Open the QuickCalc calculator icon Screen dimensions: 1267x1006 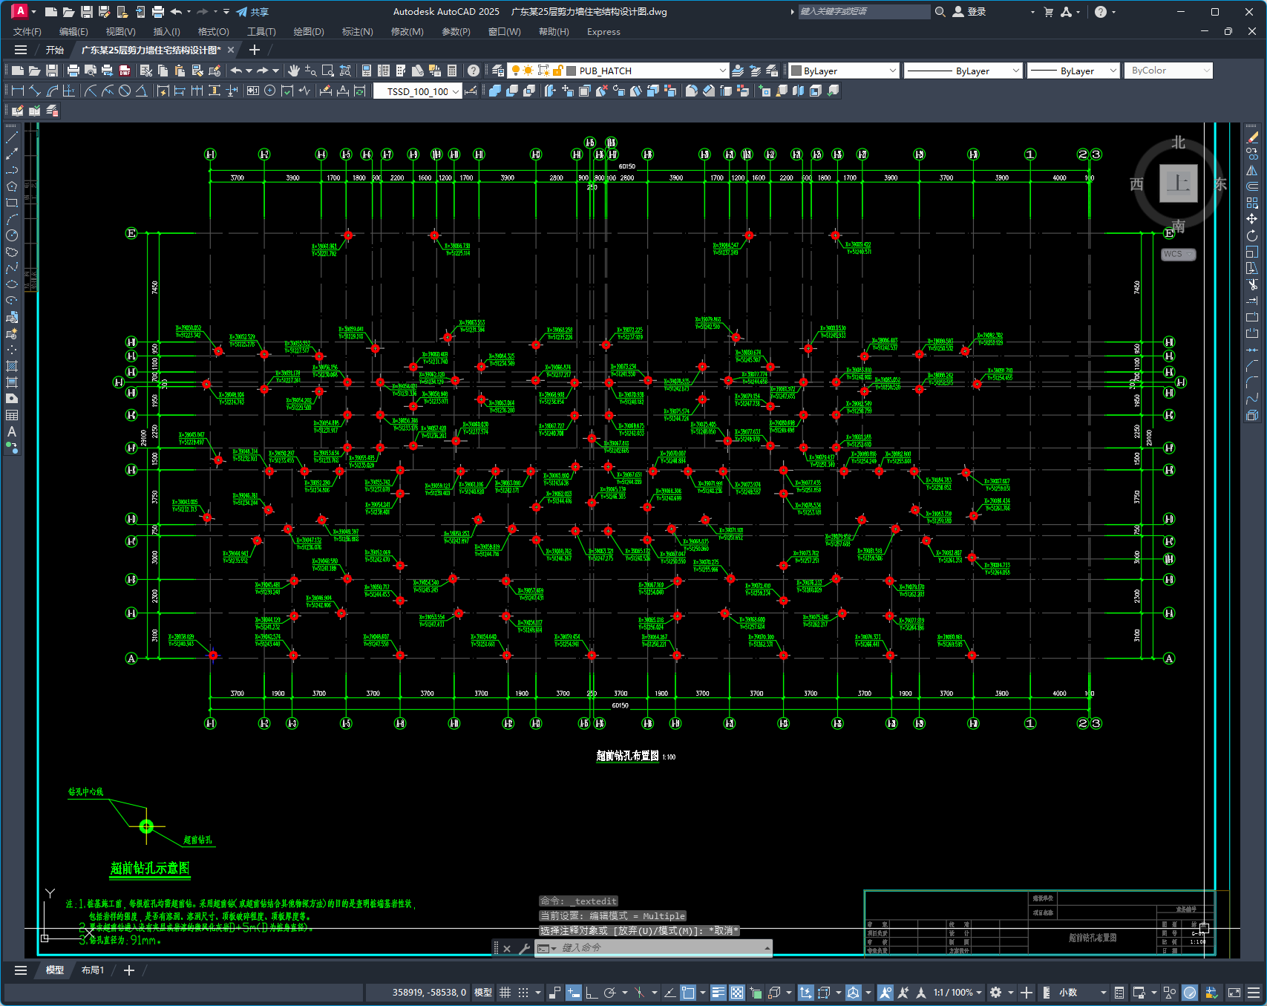[452, 71]
